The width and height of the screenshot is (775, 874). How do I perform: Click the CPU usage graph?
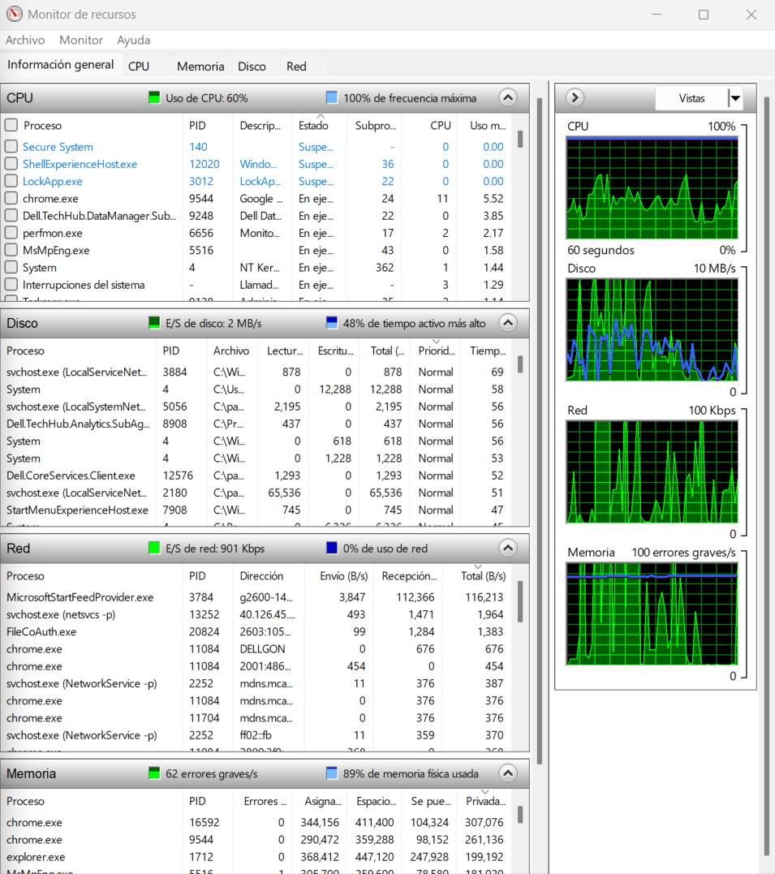652,188
